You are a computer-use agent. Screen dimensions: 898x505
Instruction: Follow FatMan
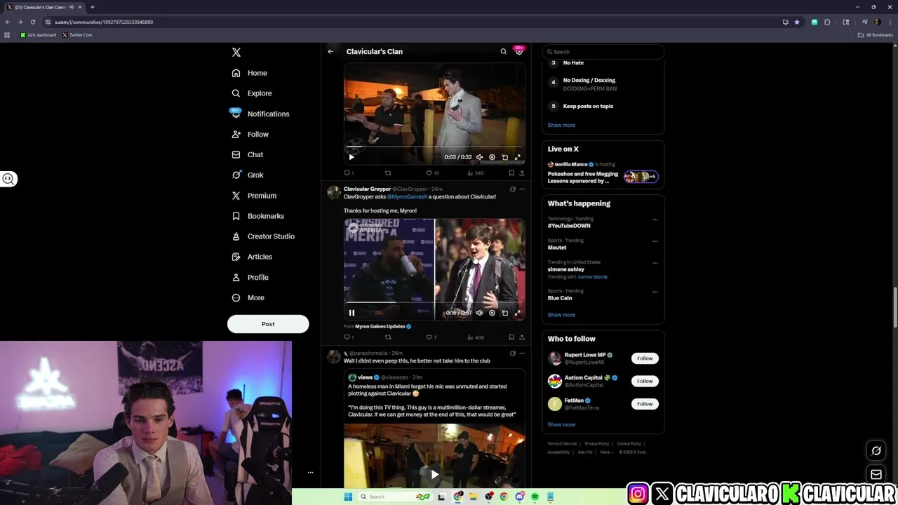pyautogui.click(x=645, y=404)
